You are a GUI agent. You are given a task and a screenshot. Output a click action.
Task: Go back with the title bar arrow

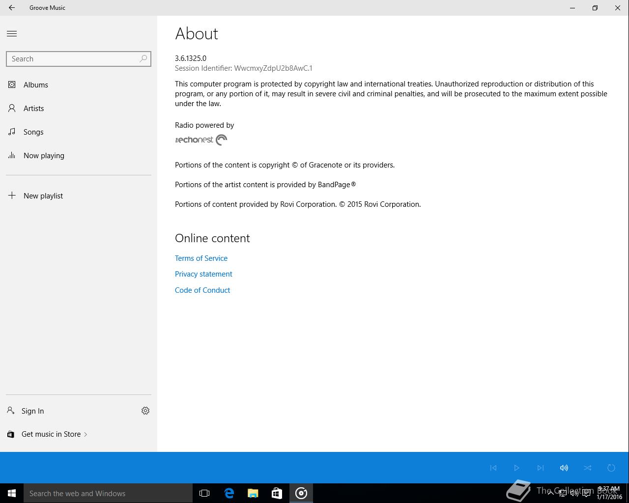(x=12, y=8)
